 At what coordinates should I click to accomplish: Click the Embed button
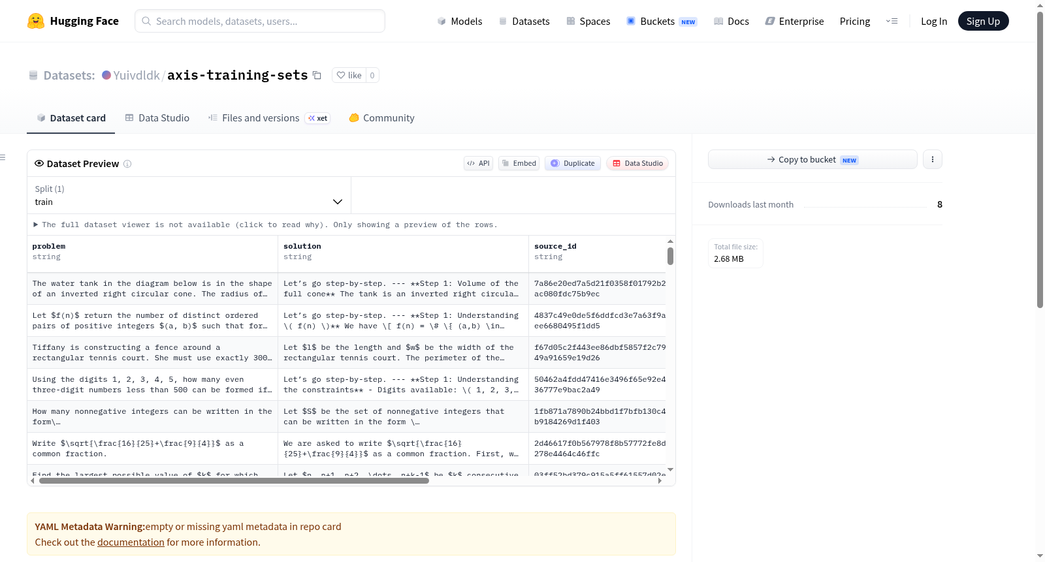(519, 163)
